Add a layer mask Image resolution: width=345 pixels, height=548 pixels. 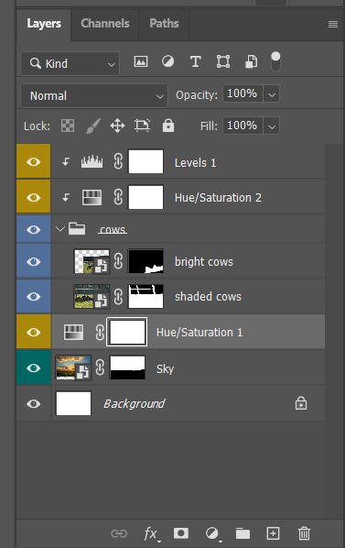tap(181, 533)
